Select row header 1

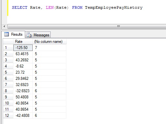coord(8,48)
